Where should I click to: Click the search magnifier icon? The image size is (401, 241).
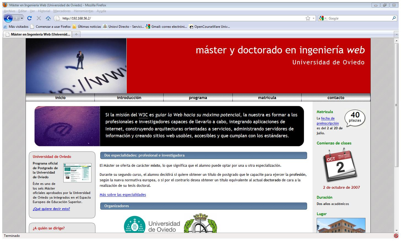394,18
